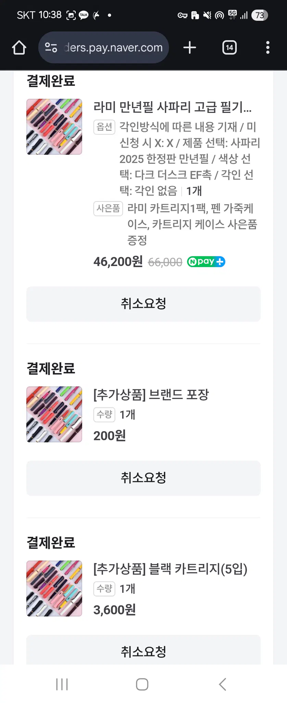This screenshot has height=703, width=287.
Task: Tap the address bar URL field
Action: pos(113,47)
